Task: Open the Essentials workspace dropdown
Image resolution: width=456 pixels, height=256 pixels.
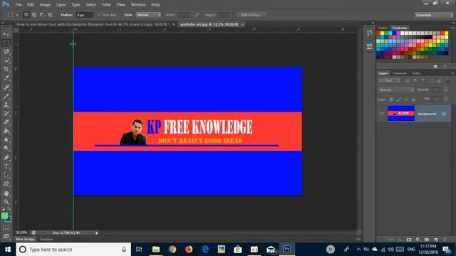Action: click(x=434, y=15)
